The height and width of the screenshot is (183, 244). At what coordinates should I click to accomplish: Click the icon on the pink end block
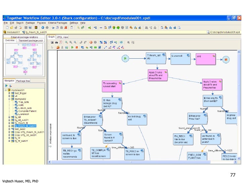[214, 56]
